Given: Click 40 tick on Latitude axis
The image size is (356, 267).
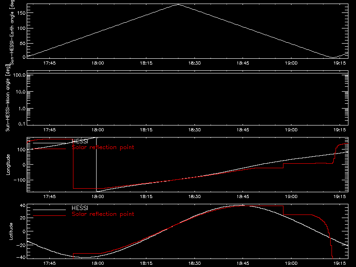Looking at the screenshot, I should [23, 206].
